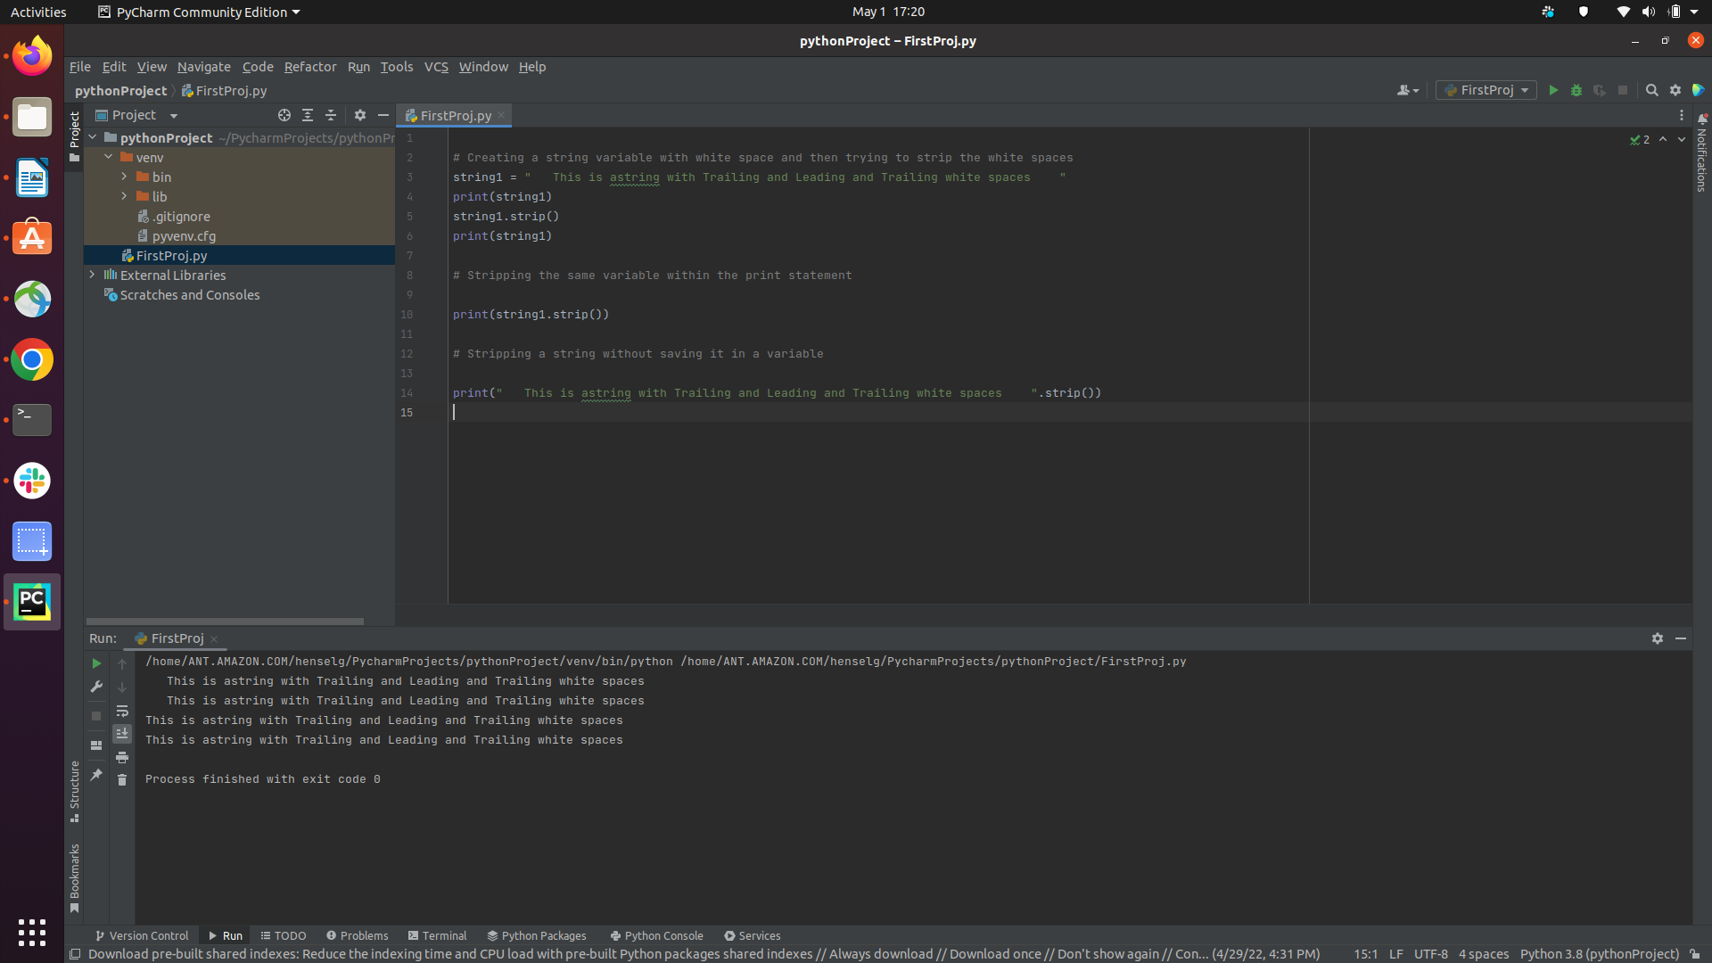The height and width of the screenshot is (963, 1712).
Task: Click the Clear All trash icon in Run panel
Action: [x=122, y=779]
